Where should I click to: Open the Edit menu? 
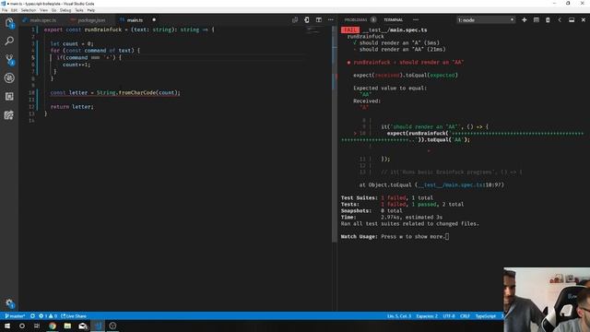[x=14, y=10]
